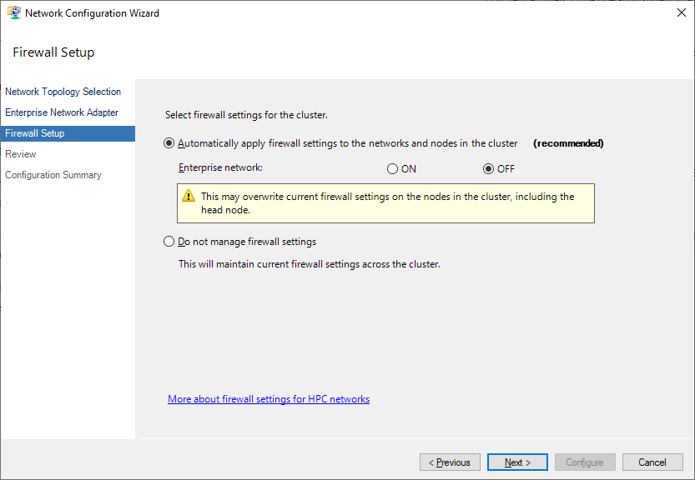Choose Do not manage firewall settings
This screenshot has height=480, width=695.
click(x=169, y=242)
